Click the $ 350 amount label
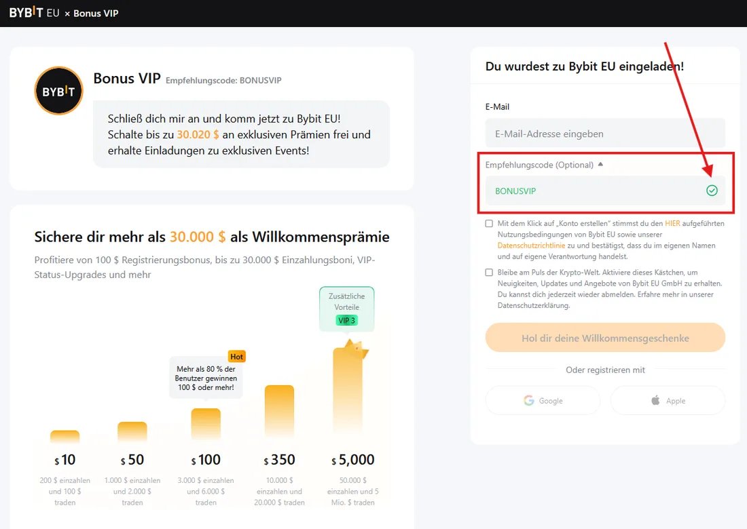 (x=279, y=460)
